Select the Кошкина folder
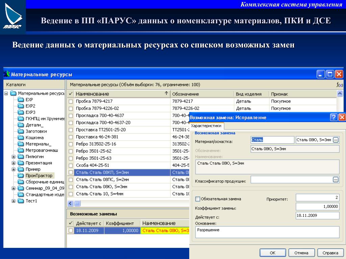The width and height of the screenshot is (346, 259). tap(34, 138)
